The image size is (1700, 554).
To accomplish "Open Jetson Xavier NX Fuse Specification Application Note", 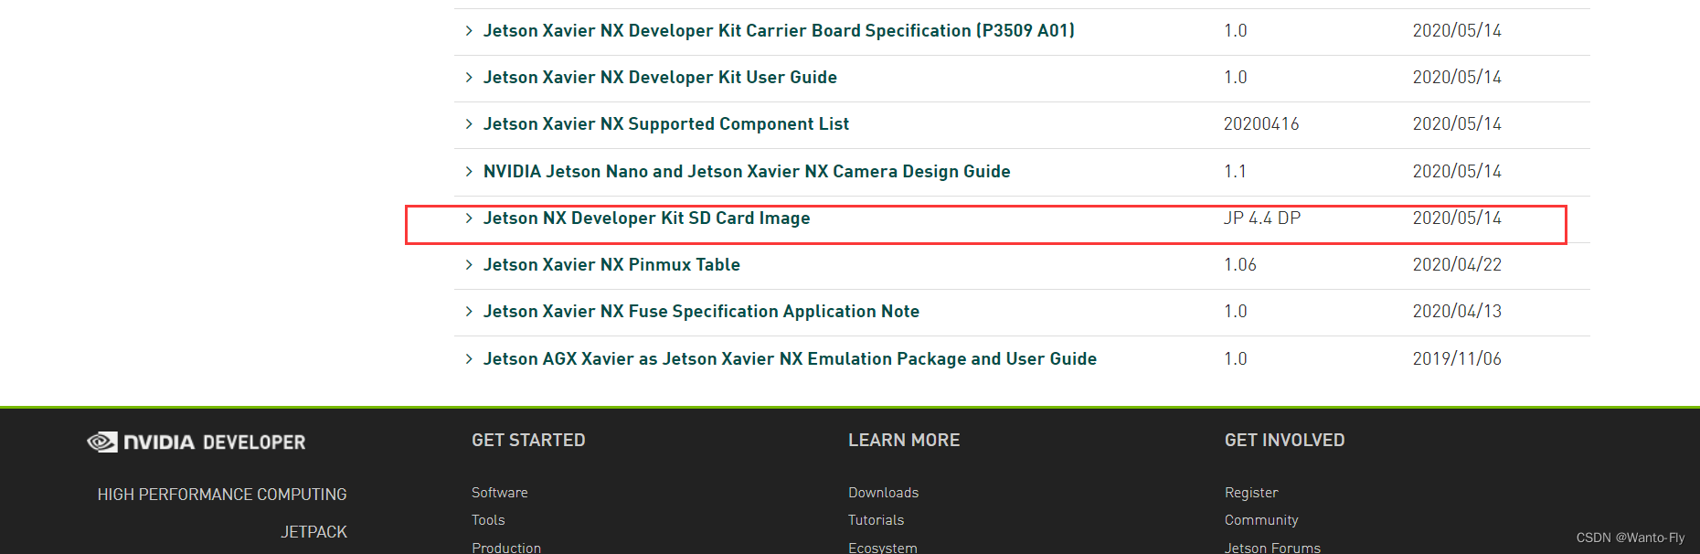I will [x=701, y=312].
